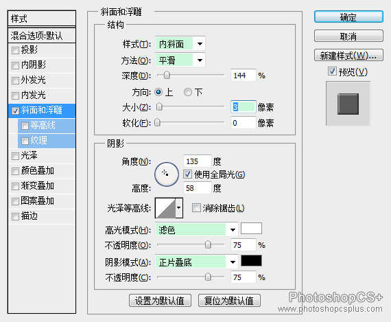The width and height of the screenshot is (391, 322).
Task: Open the 样式 style dropdown showing 内斜面
Action: pyautogui.click(x=180, y=44)
